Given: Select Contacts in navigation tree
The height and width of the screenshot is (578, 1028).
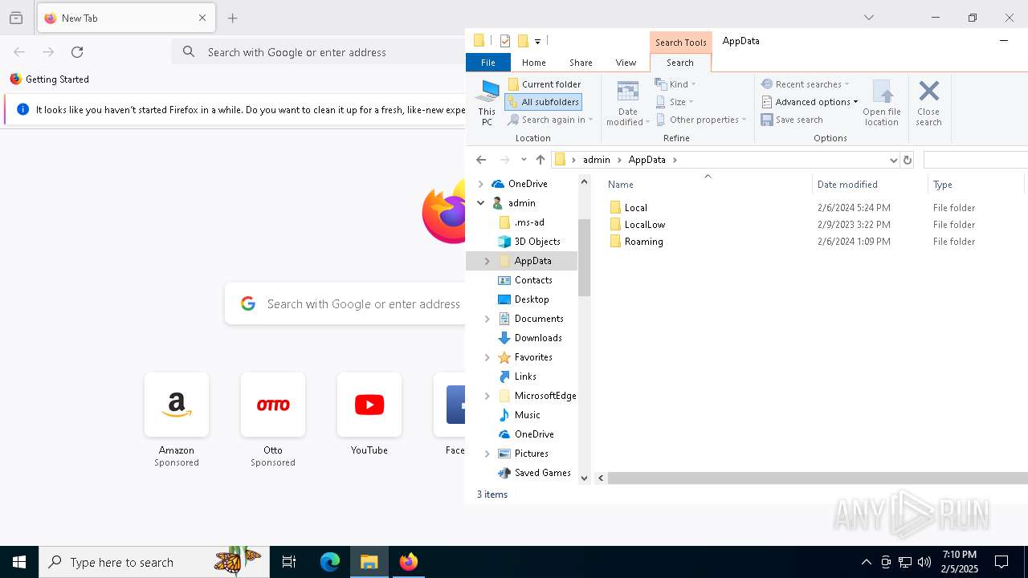Looking at the screenshot, I should (x=532, y=280).
